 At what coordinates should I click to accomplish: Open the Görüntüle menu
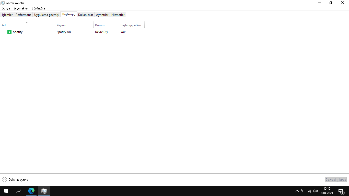click(38, 8)
